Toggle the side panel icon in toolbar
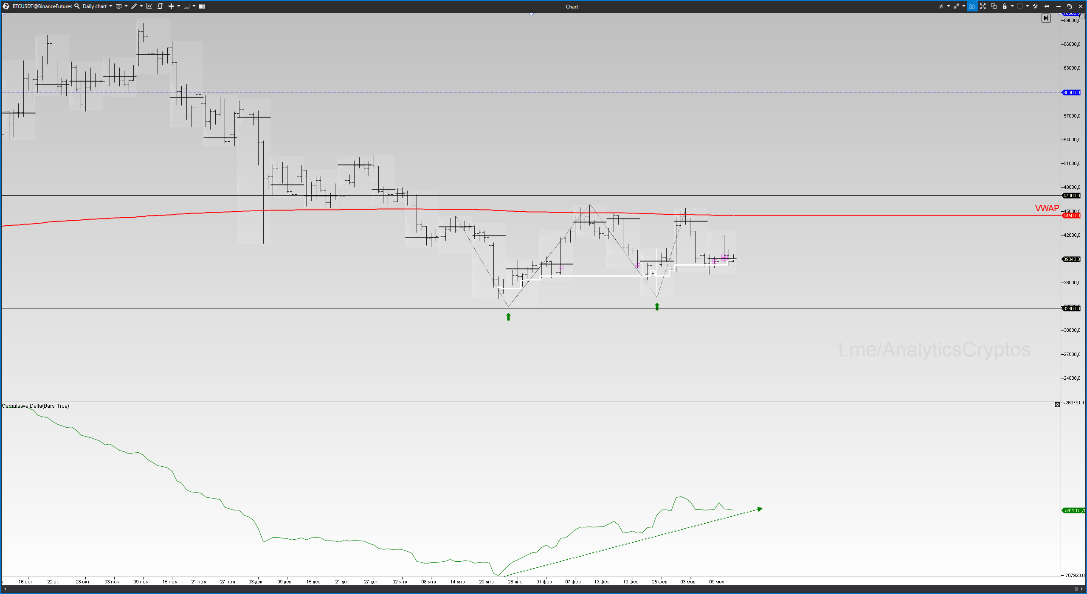Image resolution: width=1087 pixels, height=594 pixels. [202, 6]
